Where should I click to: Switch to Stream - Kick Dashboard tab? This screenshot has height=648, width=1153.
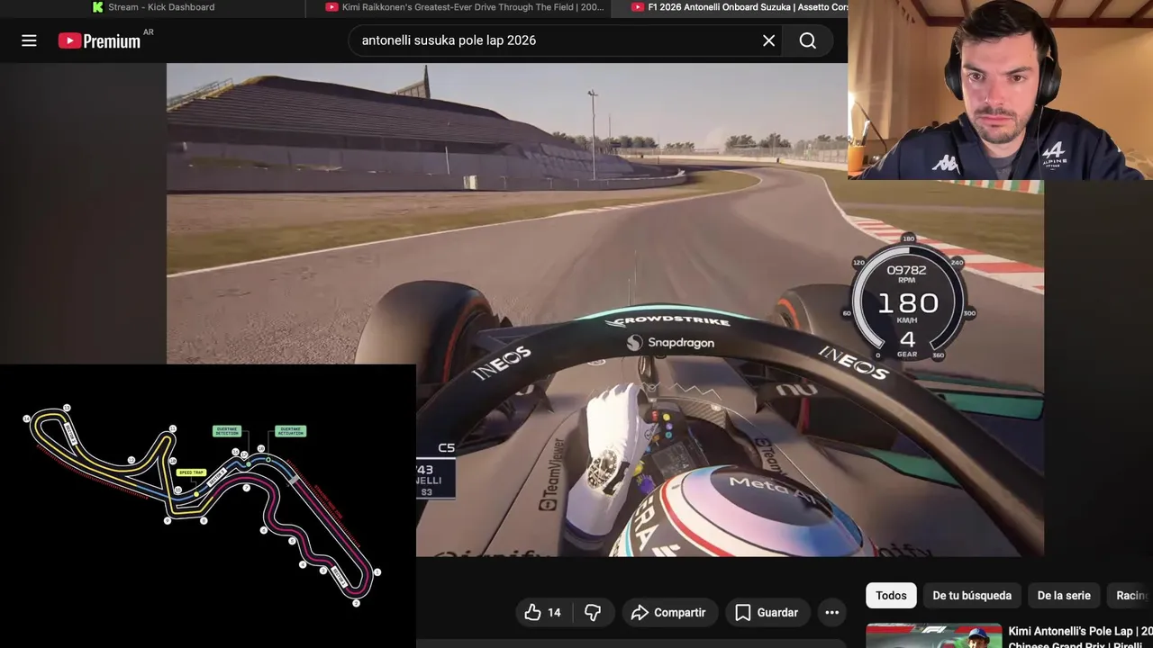[x=153, y=7]
